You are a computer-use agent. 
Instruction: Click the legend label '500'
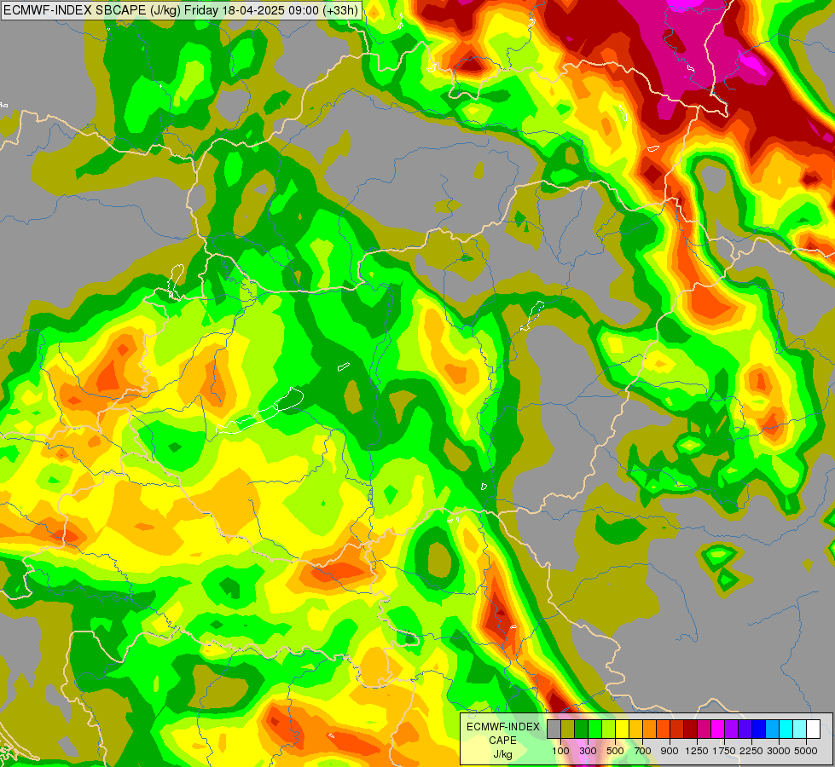tap(615, 751)
